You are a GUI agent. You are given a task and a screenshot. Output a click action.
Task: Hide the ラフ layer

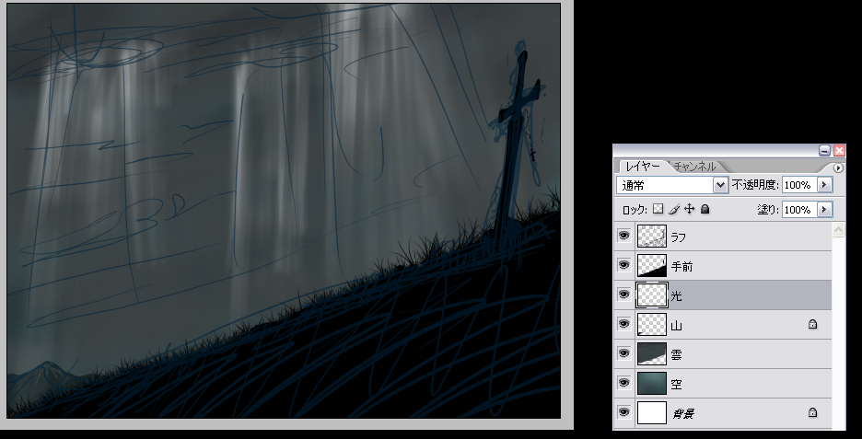[623, 236]
